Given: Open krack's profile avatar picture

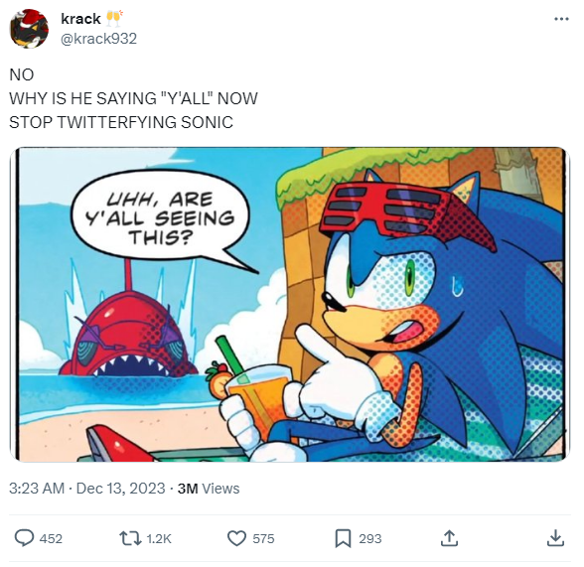Looking at the screenshot, I should 29,29.
